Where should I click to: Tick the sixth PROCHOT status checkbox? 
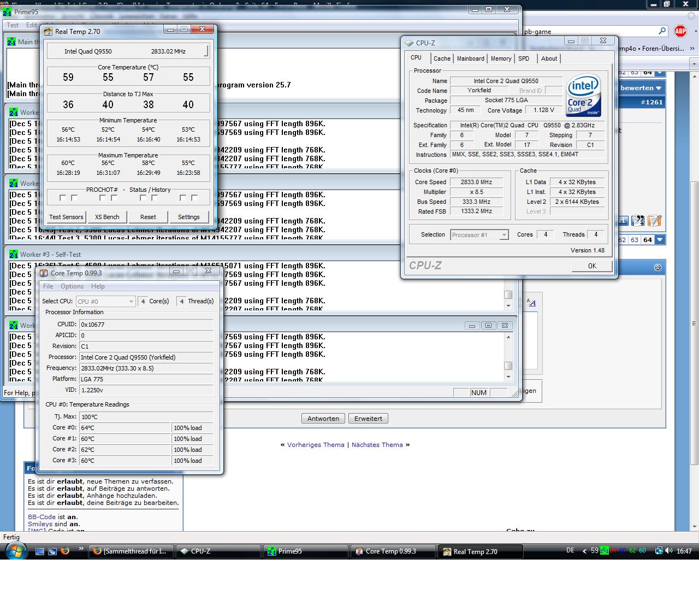(155, 198)
